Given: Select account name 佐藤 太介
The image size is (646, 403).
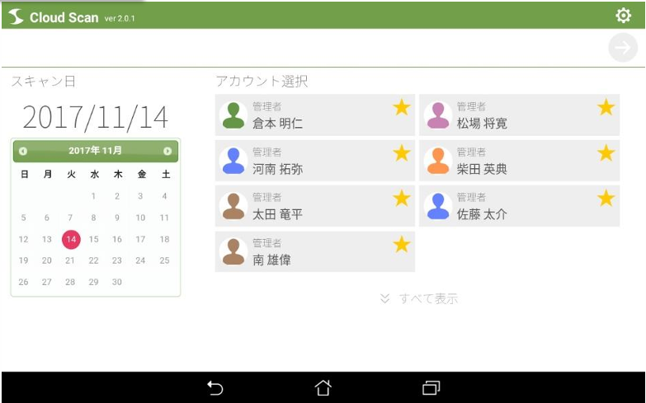Looking at the screenshot, I should click(482, 214).
